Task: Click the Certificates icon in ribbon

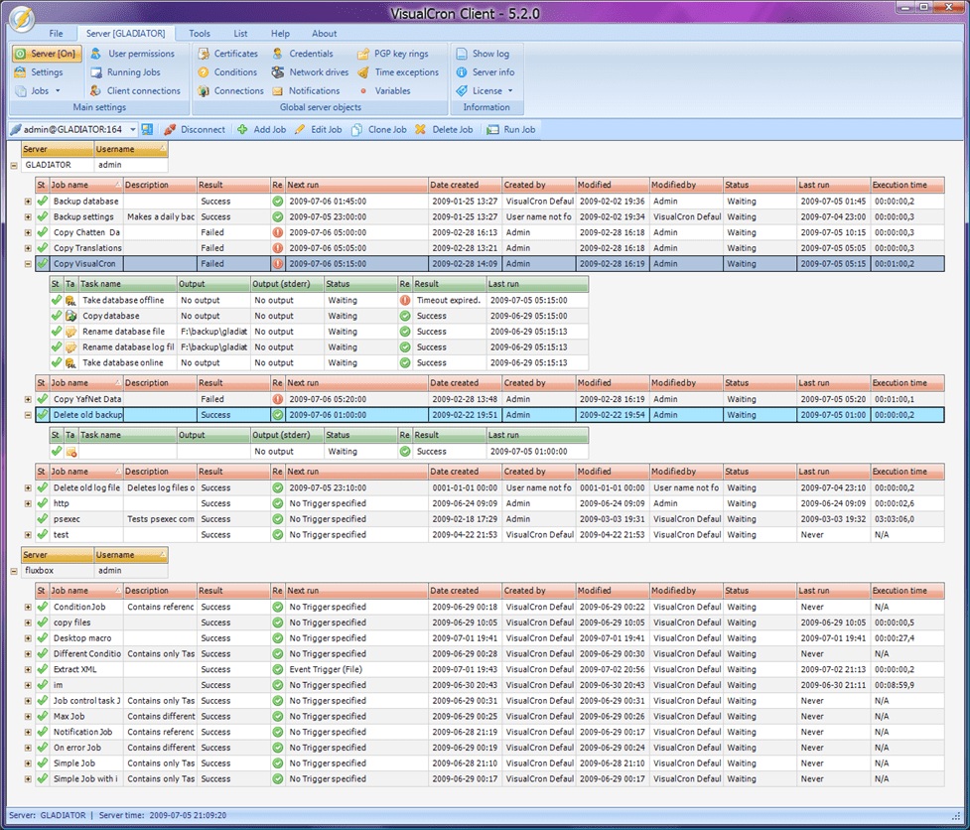Action: coord(204,54)
